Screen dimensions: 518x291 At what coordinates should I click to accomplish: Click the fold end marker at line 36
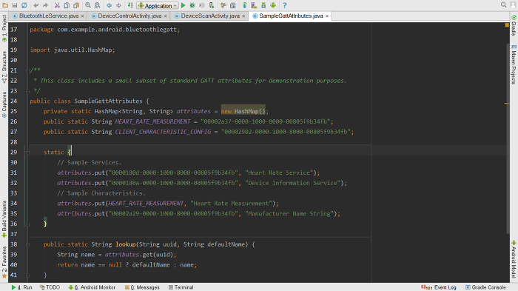[27, 224]
